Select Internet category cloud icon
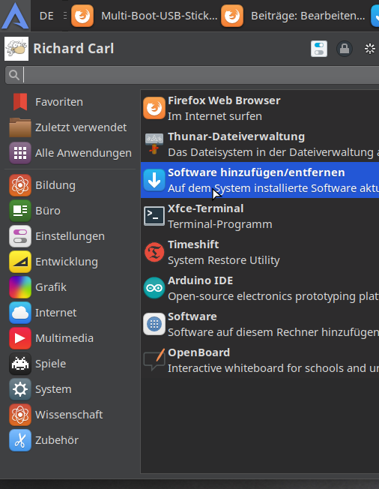Screen dimensions: 379x489 click(20, 313)
